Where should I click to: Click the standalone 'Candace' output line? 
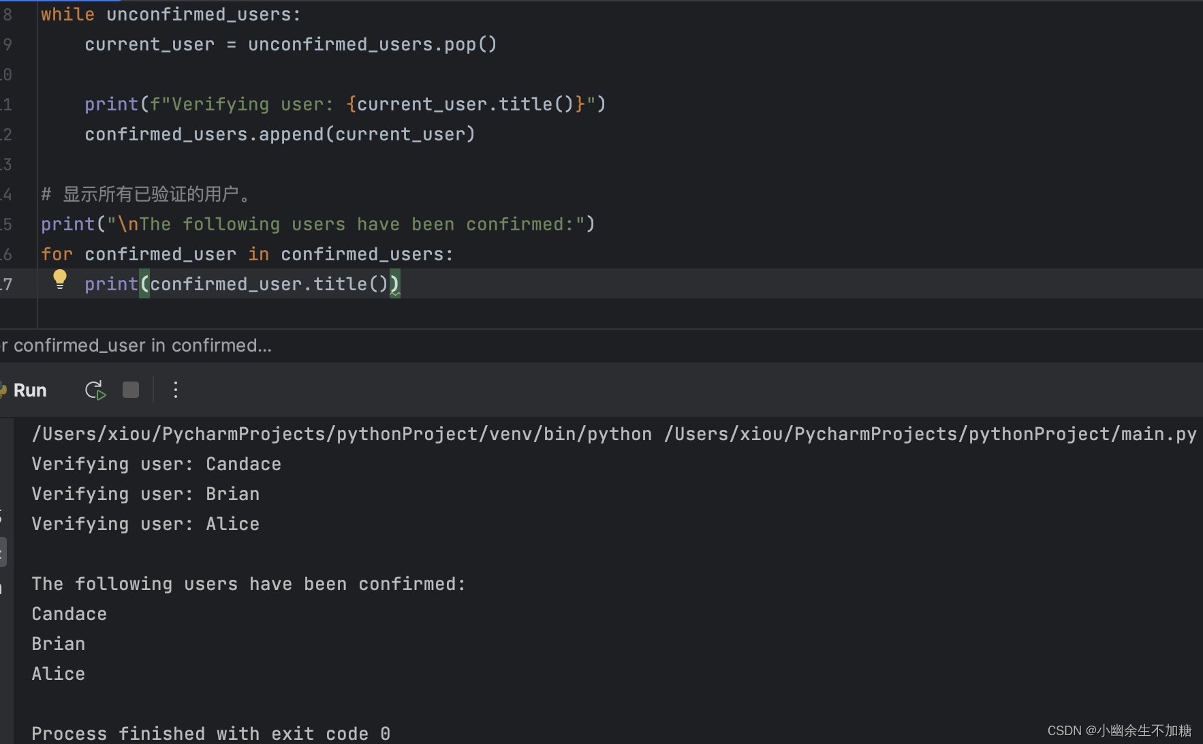tap(69, 614)
